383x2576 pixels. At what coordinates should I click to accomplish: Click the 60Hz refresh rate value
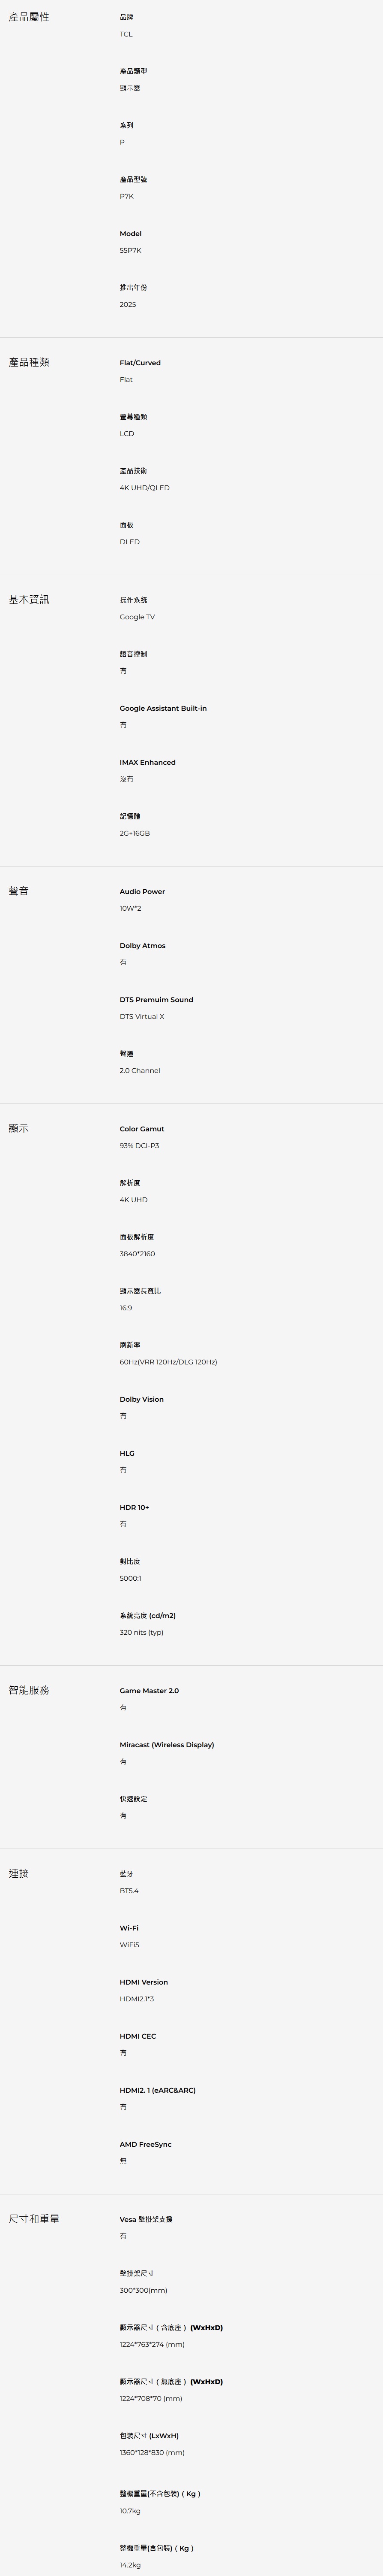tap(168, 1362)
